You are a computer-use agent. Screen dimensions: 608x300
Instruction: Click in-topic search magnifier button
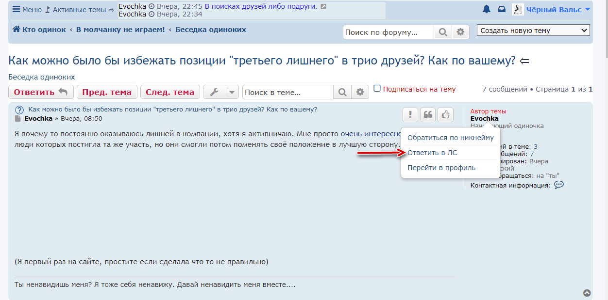pos(342,92)
